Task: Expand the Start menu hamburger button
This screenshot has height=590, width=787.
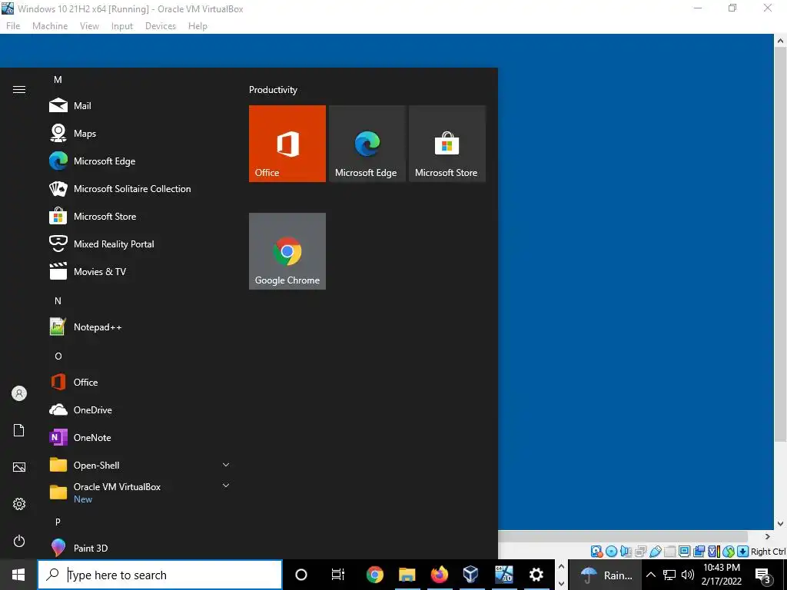Action: pyautogui.click(x=19, y=89)
